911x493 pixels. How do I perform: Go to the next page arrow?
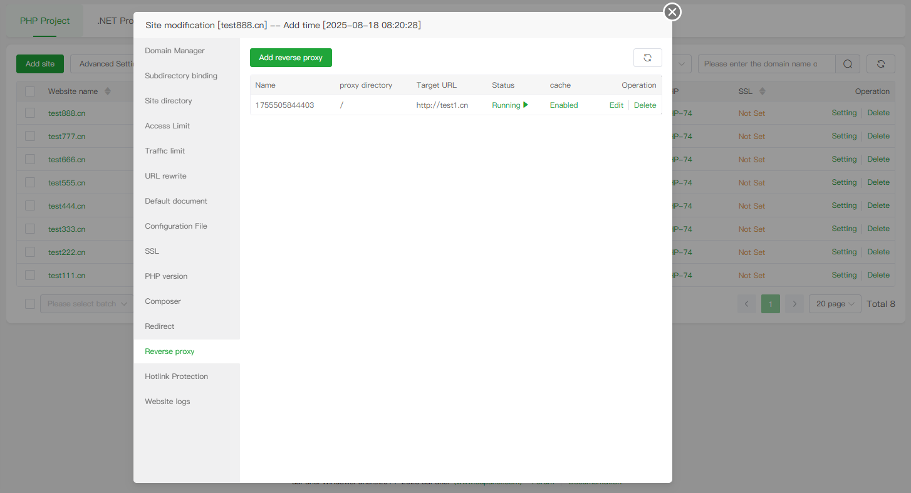pos(794,304)
